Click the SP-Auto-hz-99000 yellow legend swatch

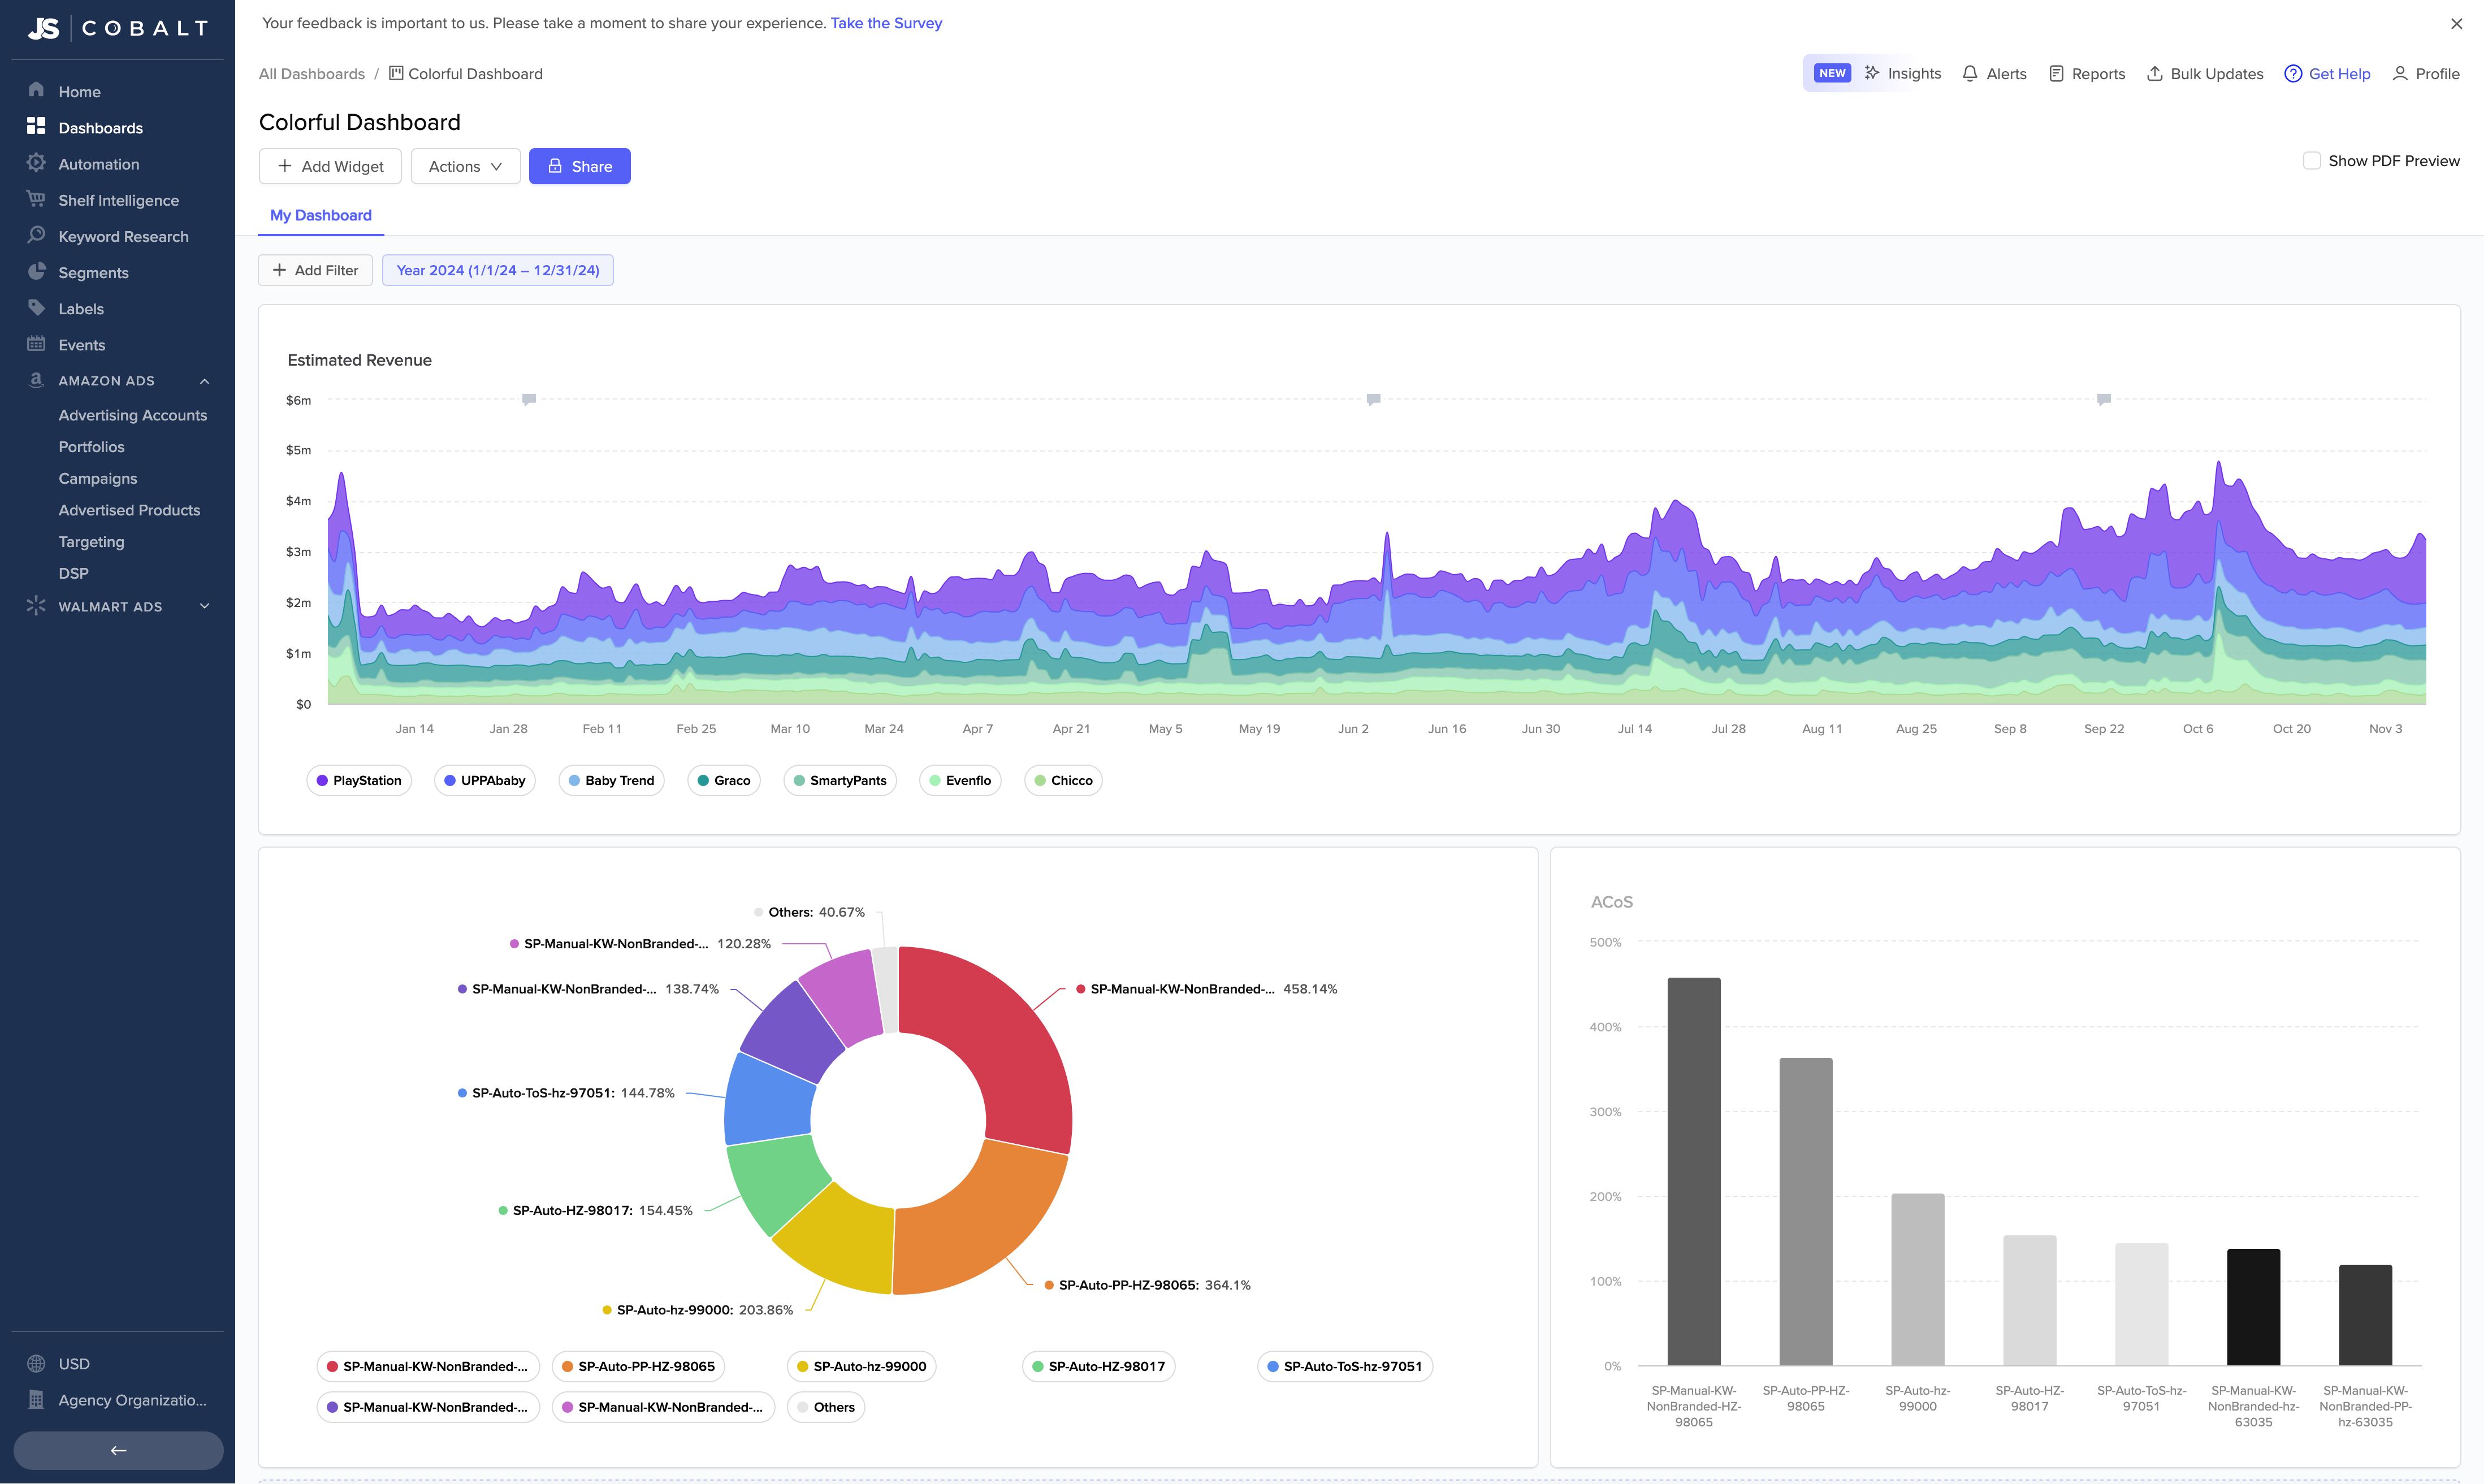click(x=802, y=1367)
